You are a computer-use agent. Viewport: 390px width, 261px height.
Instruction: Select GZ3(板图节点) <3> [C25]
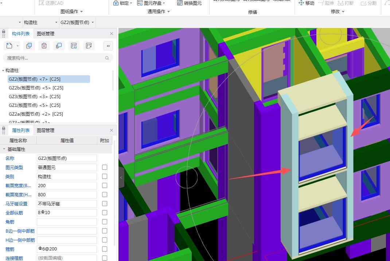point(35,96)
